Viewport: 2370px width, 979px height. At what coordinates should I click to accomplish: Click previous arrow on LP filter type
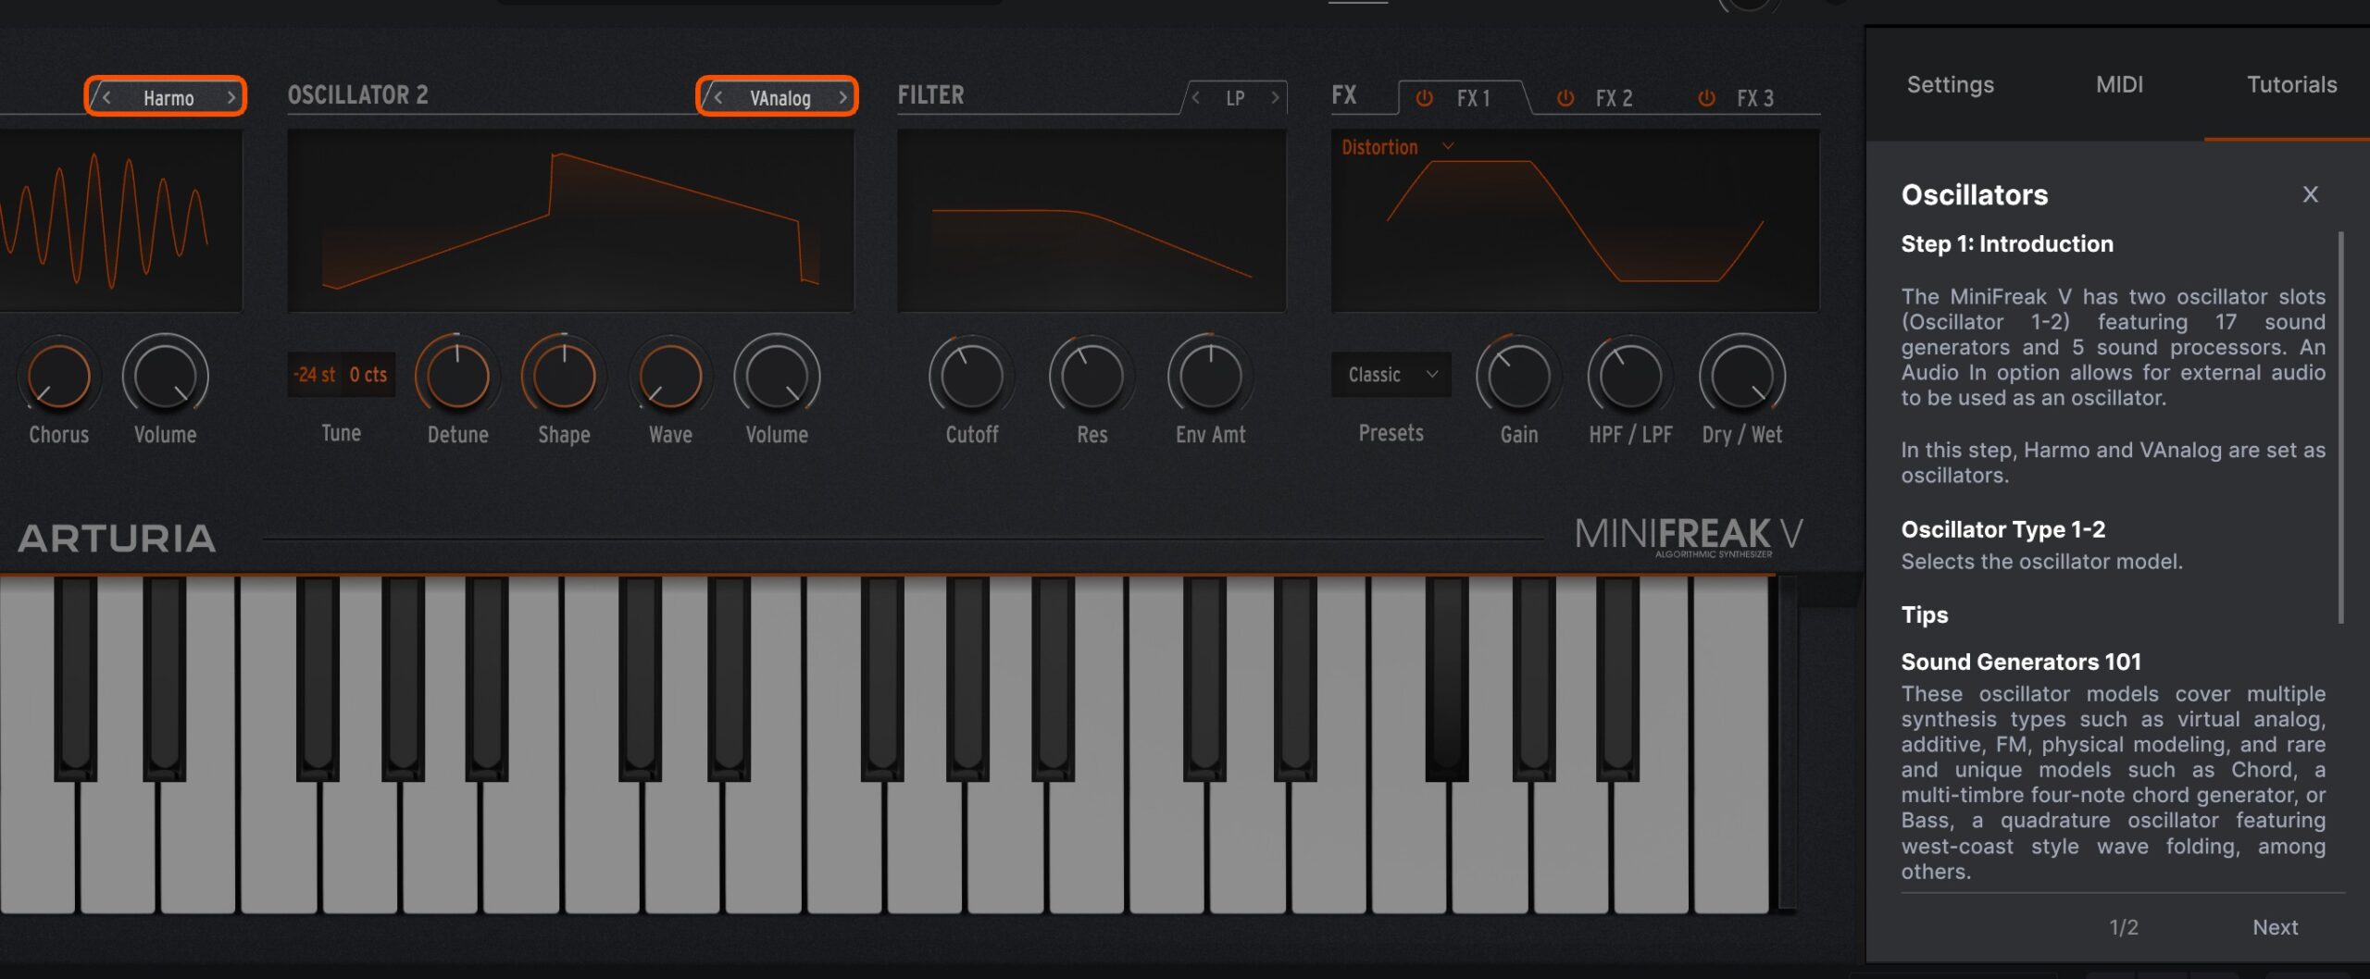tap(1196, 97)
